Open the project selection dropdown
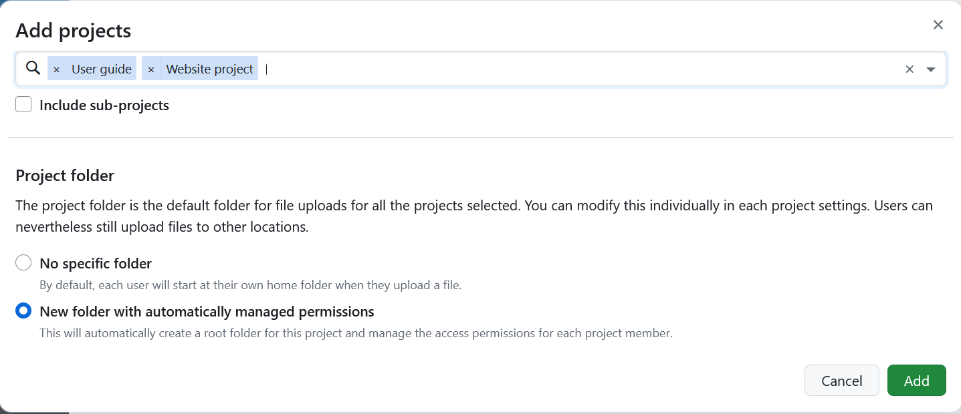 tap(468, 68)
